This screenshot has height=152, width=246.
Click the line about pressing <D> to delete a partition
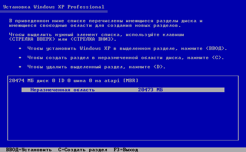pyautogui.click(x=96, y=67)
